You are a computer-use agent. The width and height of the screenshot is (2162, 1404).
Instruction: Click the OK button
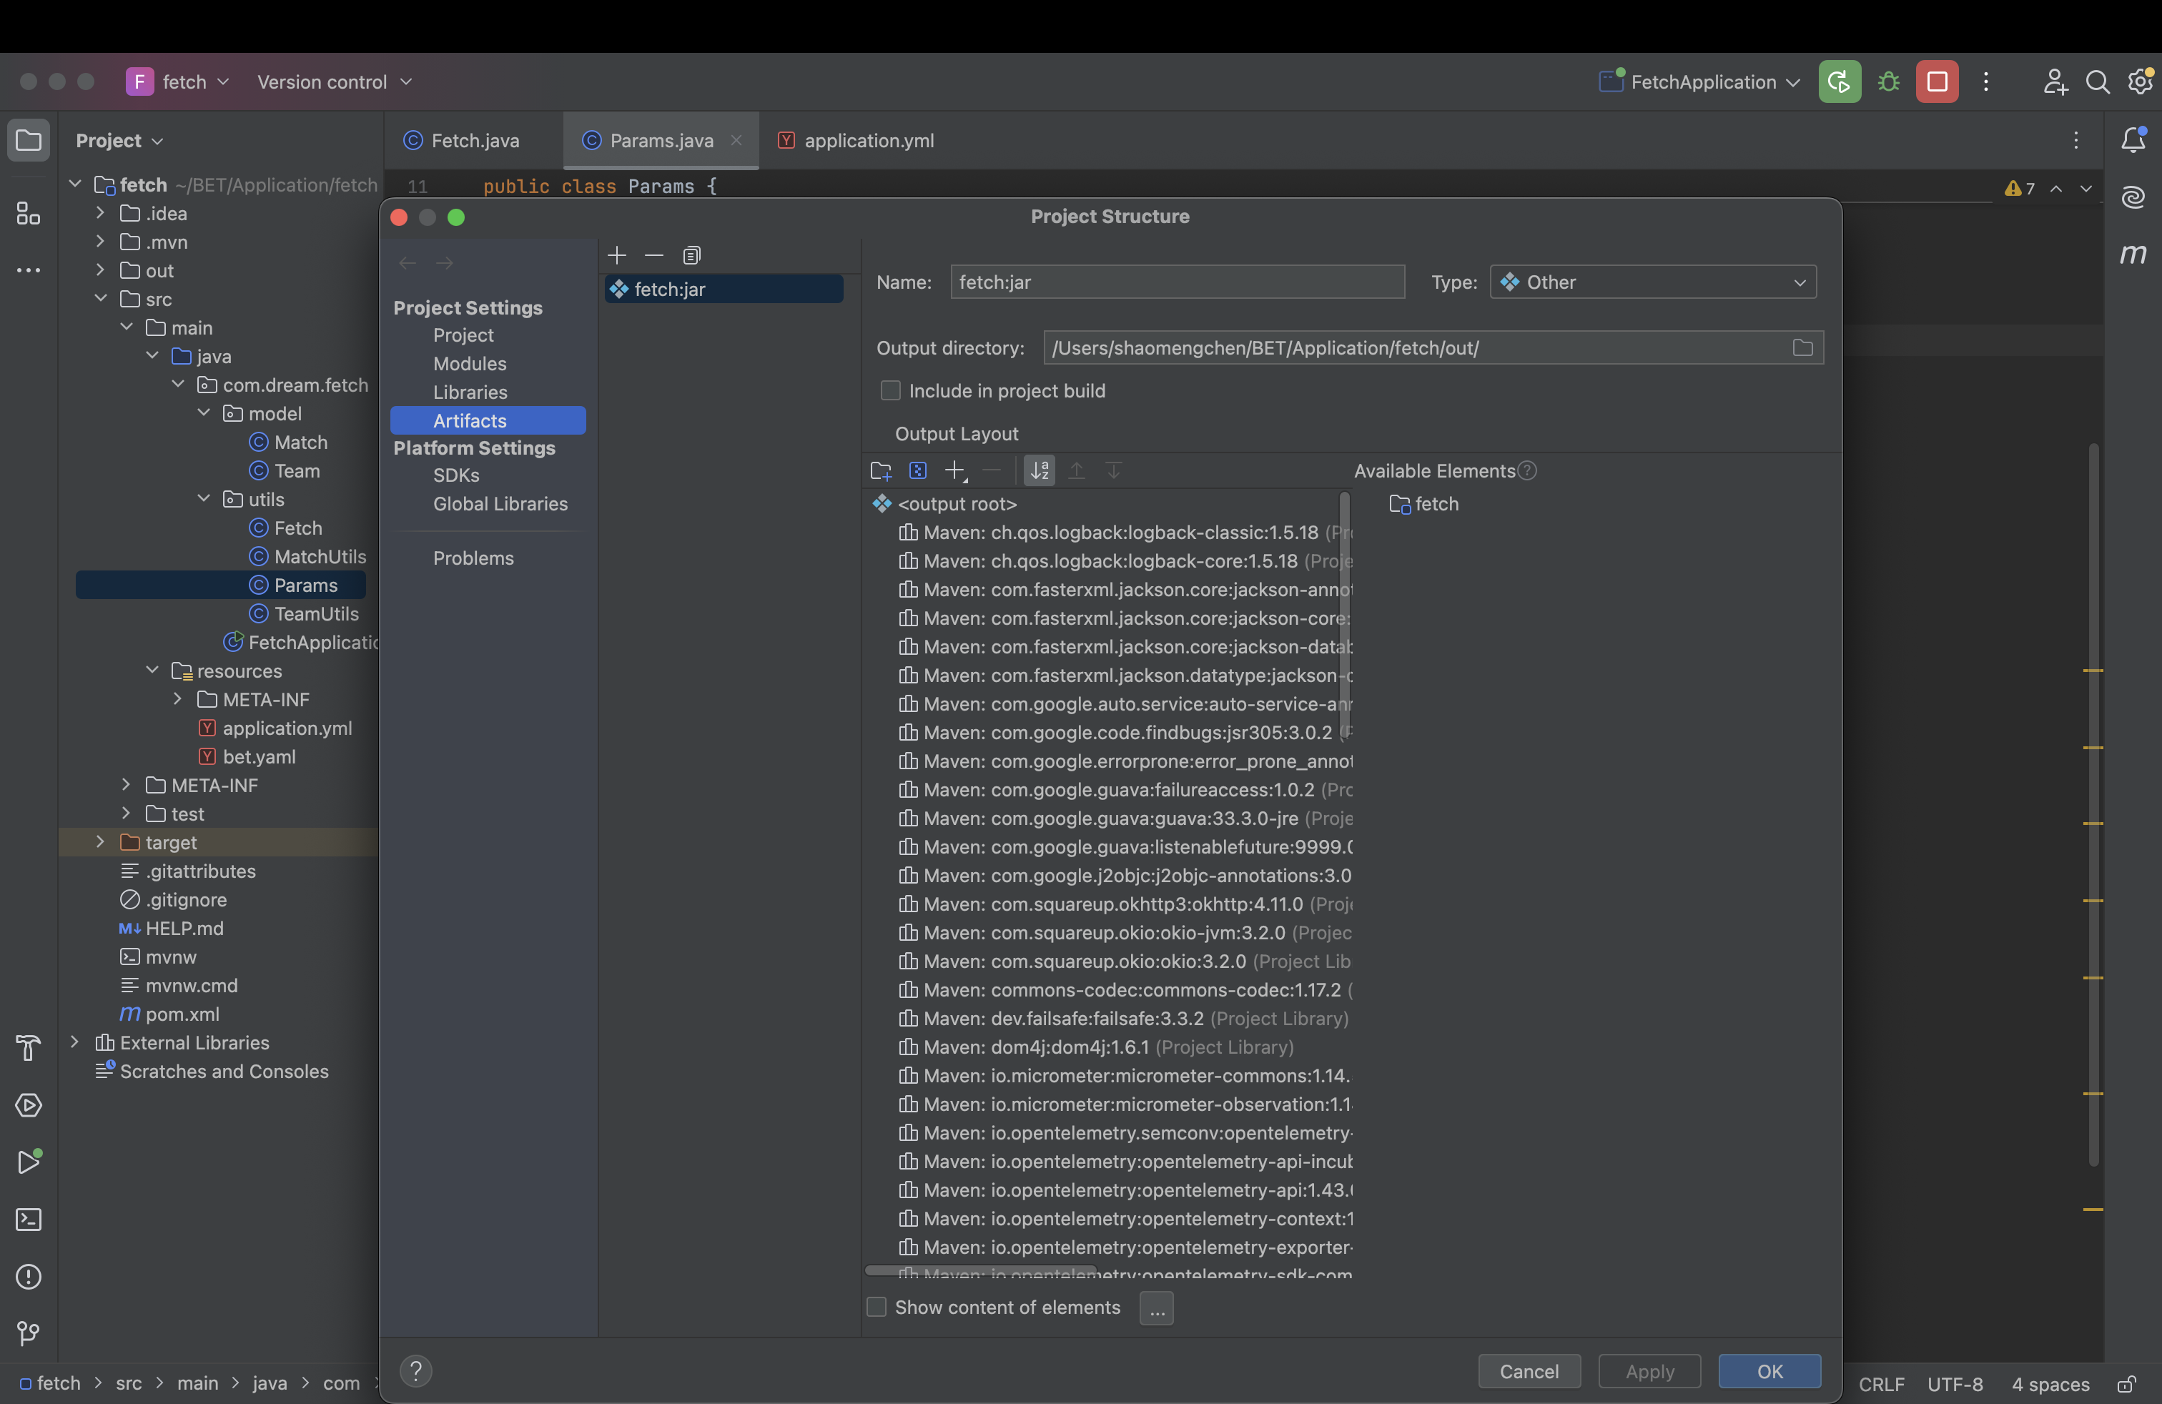[1769, 1370]
